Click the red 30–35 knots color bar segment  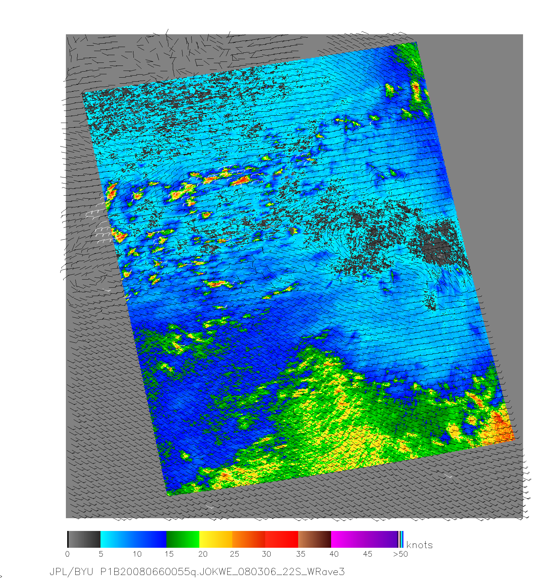click(x=282, y=539)
